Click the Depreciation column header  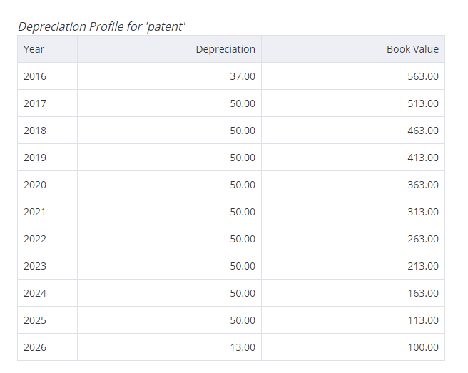click(x=169, y=49)
